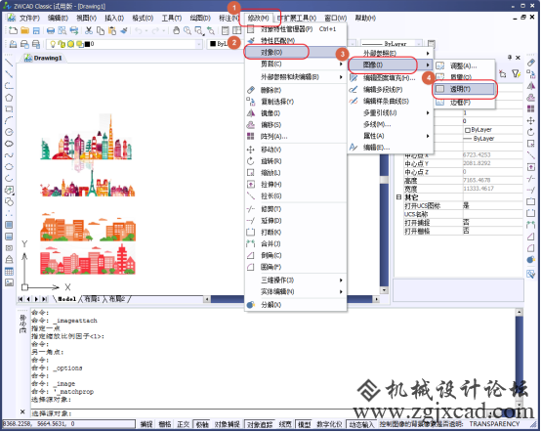Choose 调整(A)... in image submenu

465,65
